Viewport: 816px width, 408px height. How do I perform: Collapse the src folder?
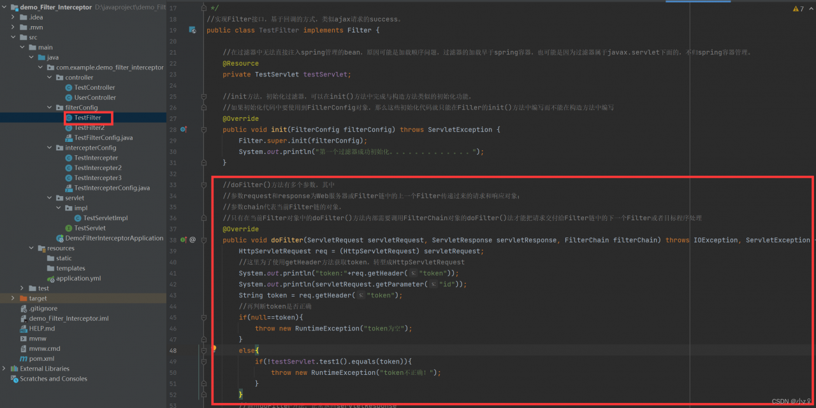[13, 38]
